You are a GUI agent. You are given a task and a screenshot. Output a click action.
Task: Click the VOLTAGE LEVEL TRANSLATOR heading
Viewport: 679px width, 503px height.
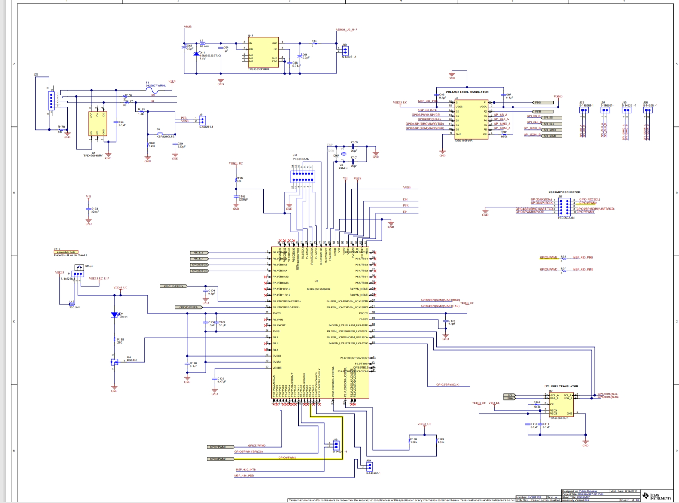tap(467, 92)
